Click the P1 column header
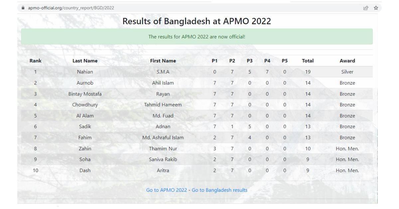The width and height of the screenshot is (399, 209). 214,61
